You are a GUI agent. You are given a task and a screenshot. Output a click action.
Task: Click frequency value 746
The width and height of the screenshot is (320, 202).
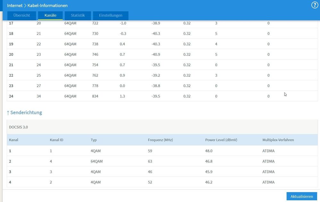click(x=95, y=54)
